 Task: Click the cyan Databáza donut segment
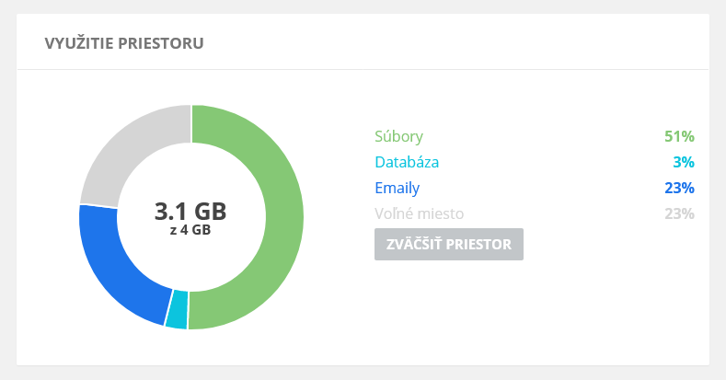[x=177, y=309]
